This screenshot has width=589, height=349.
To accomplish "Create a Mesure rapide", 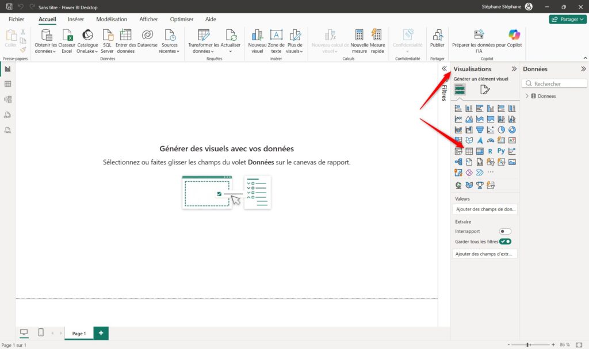I will pyautogui.click(x=377, y=41).
